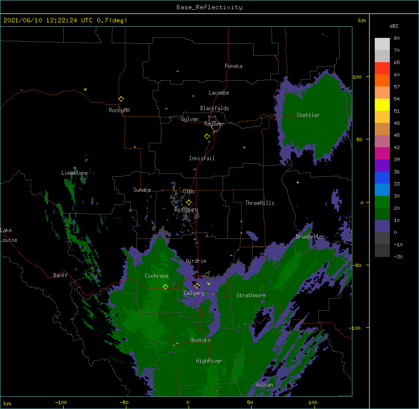
Task: Click the Banff label
Action: tap(60, 275)
